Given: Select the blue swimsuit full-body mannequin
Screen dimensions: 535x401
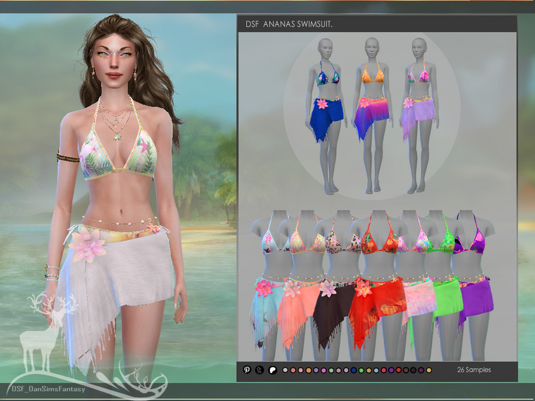Looking at the screenshot, I should (326, 116).
